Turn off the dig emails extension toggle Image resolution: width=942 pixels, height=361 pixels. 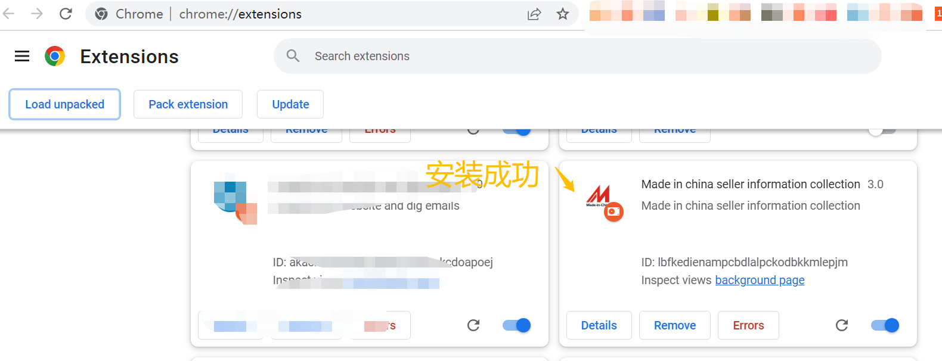click(x=517, y=325)
